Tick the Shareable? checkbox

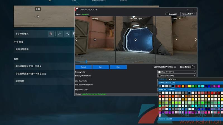[x=167, y=14]
